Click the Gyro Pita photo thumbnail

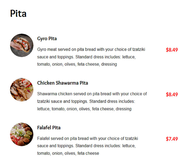tap(22, 45)
